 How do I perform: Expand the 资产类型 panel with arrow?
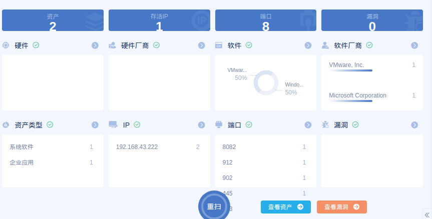tap(95, 125)
